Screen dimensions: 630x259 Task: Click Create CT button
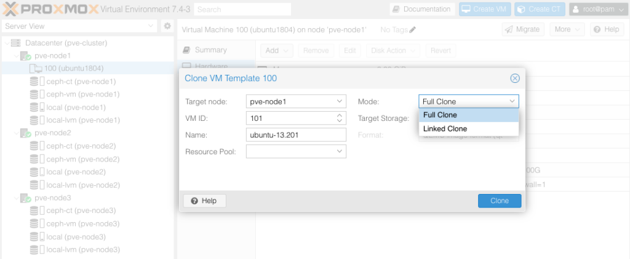(x=540, y=9)
